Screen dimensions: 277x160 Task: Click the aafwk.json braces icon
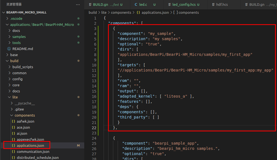pos(13,121)
